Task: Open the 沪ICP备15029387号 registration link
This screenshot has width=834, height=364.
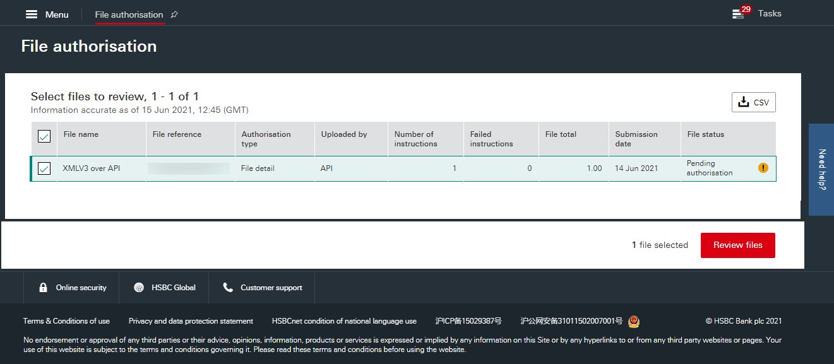Action: 468,321
